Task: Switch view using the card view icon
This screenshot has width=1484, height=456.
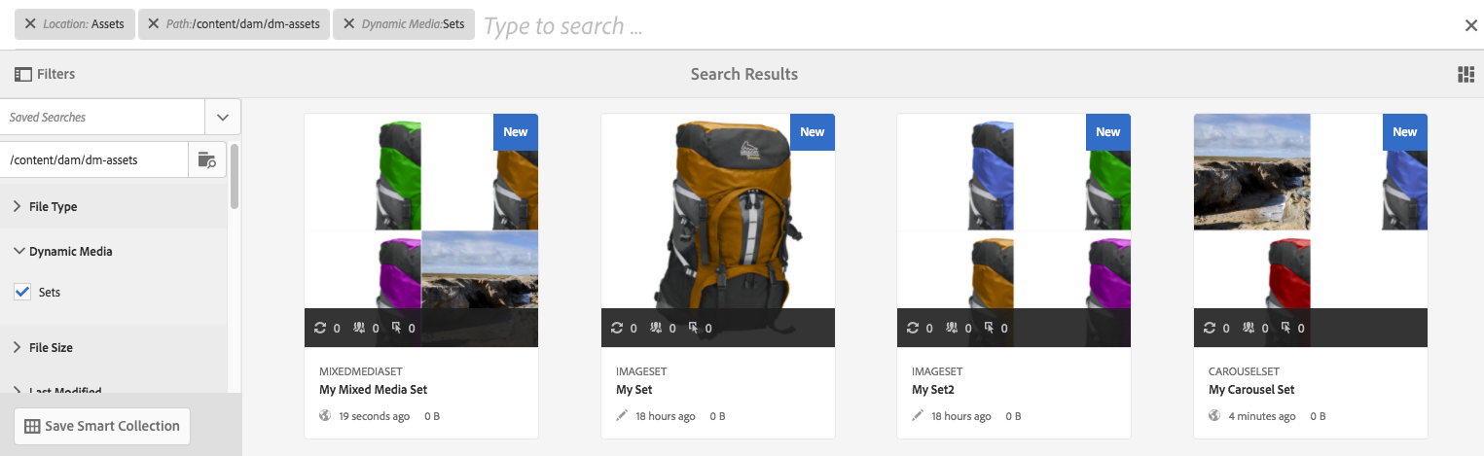Action: tap(1466, 75)
